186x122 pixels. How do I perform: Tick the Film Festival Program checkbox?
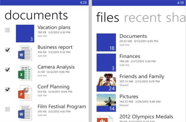tap(8, 109)
